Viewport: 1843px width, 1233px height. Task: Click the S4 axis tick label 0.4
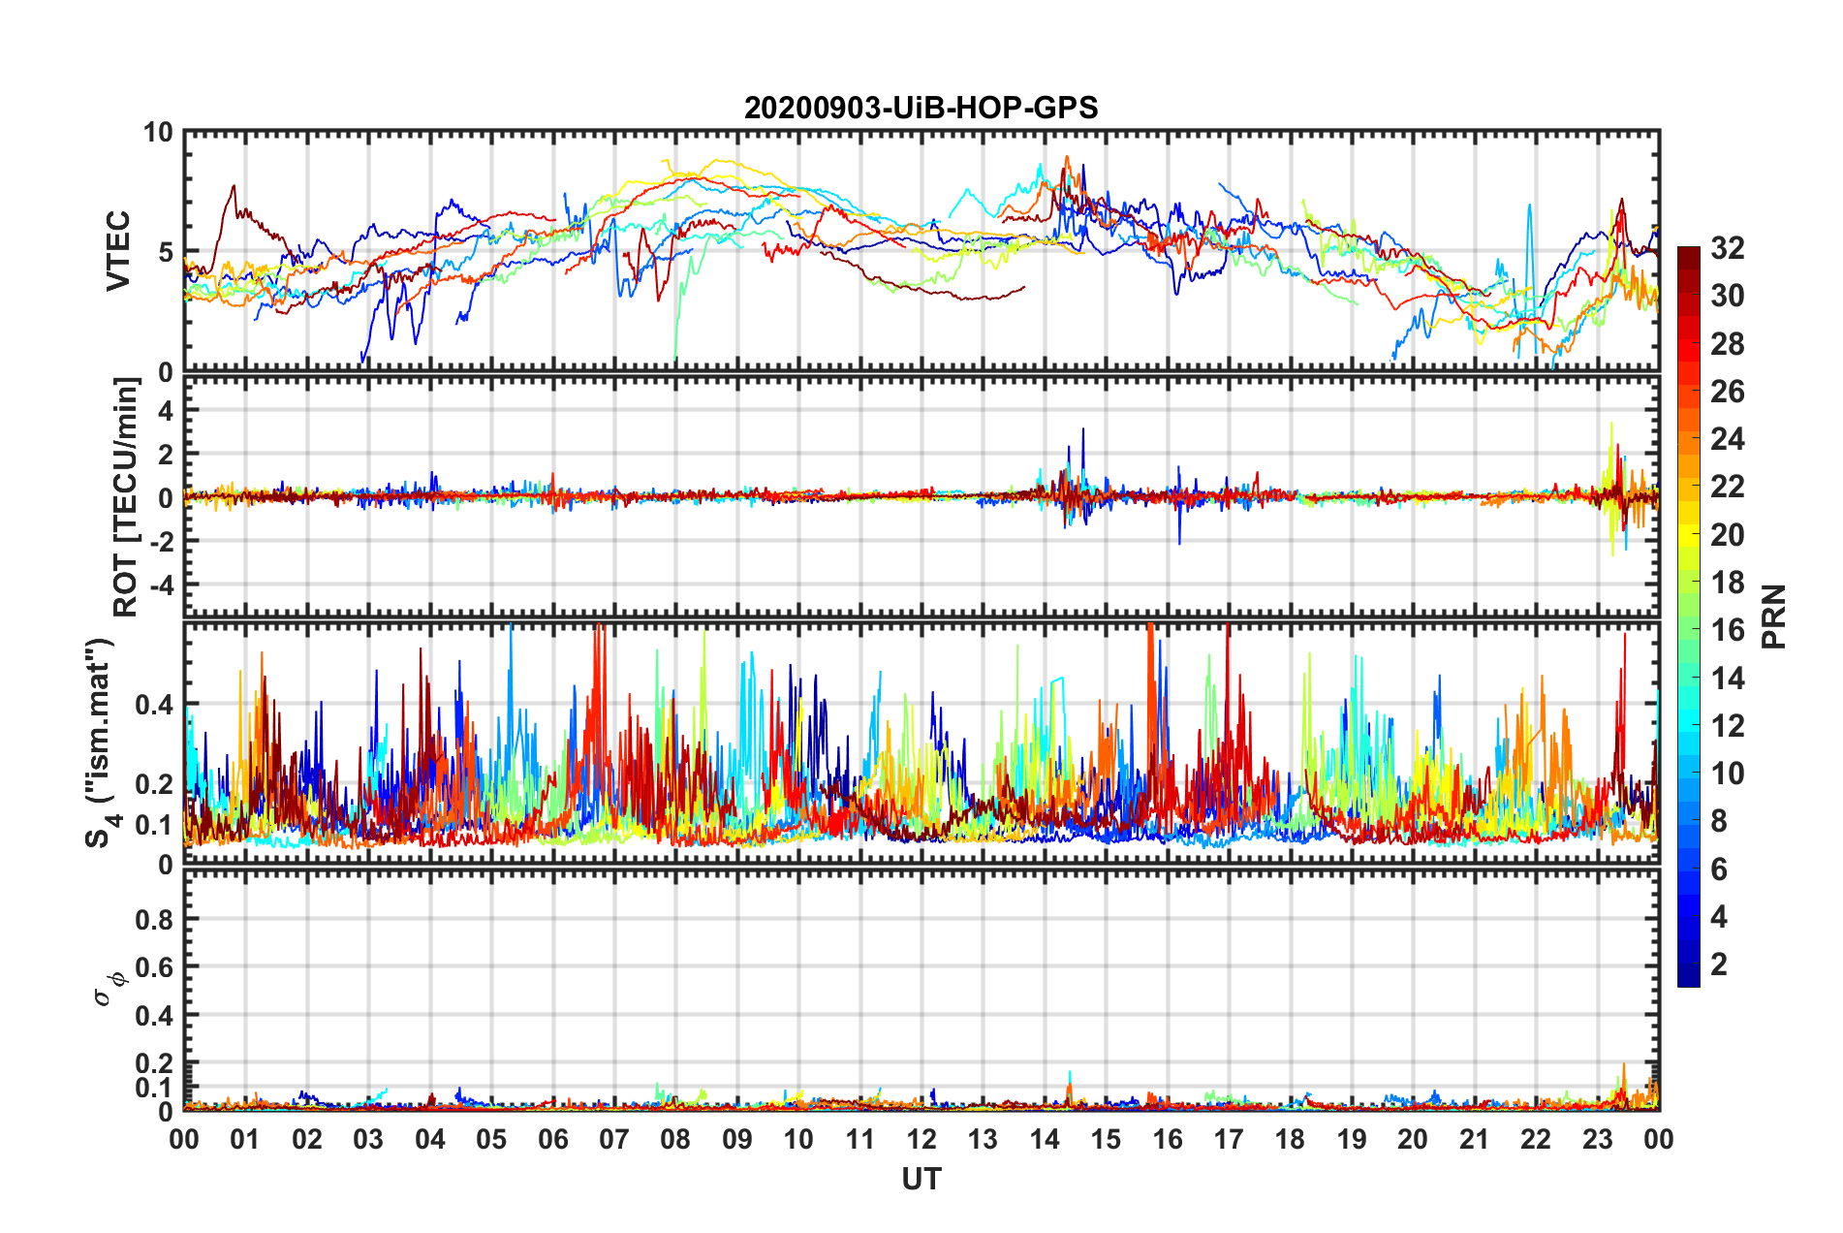point(154,705)
